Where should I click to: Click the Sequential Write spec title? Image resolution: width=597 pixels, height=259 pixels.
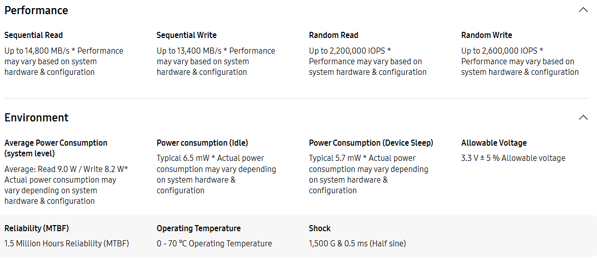(186, 35)
